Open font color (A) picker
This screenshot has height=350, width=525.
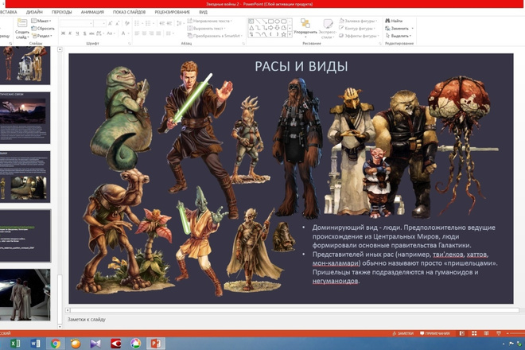[124, 33]
